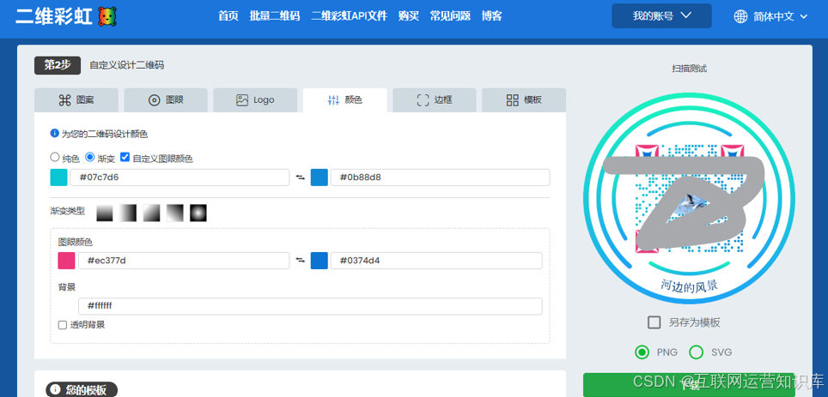Open 批量二维码 navigation link

point(275,16)
